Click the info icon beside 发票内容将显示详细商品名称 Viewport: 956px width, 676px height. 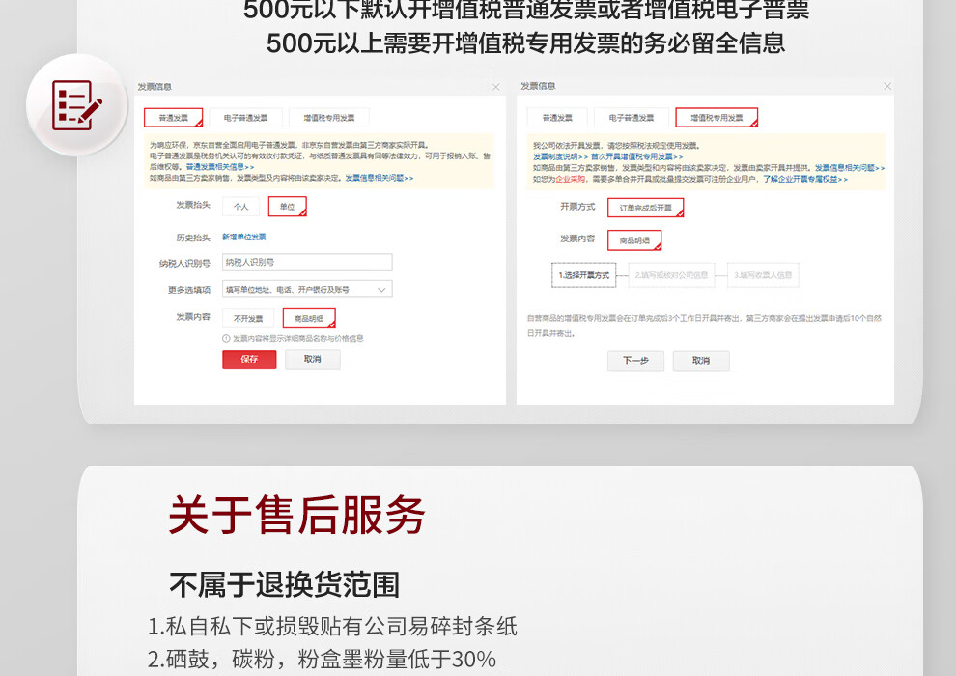(x=226, y=338)
